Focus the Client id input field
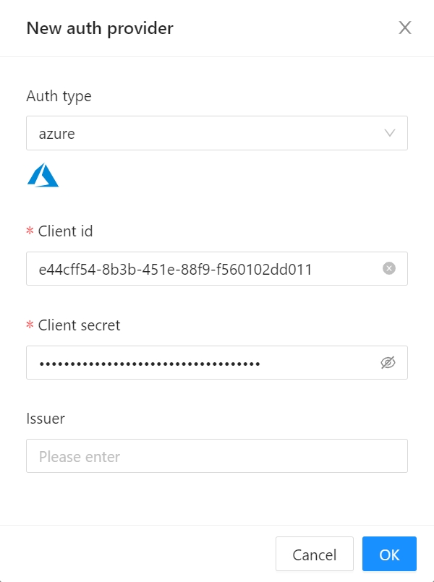The image size is (434, 582). (203, 269)
